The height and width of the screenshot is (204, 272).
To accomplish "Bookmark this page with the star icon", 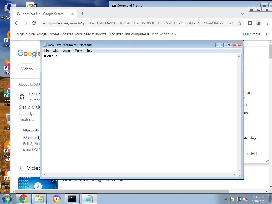I will [x=240, y=23].
